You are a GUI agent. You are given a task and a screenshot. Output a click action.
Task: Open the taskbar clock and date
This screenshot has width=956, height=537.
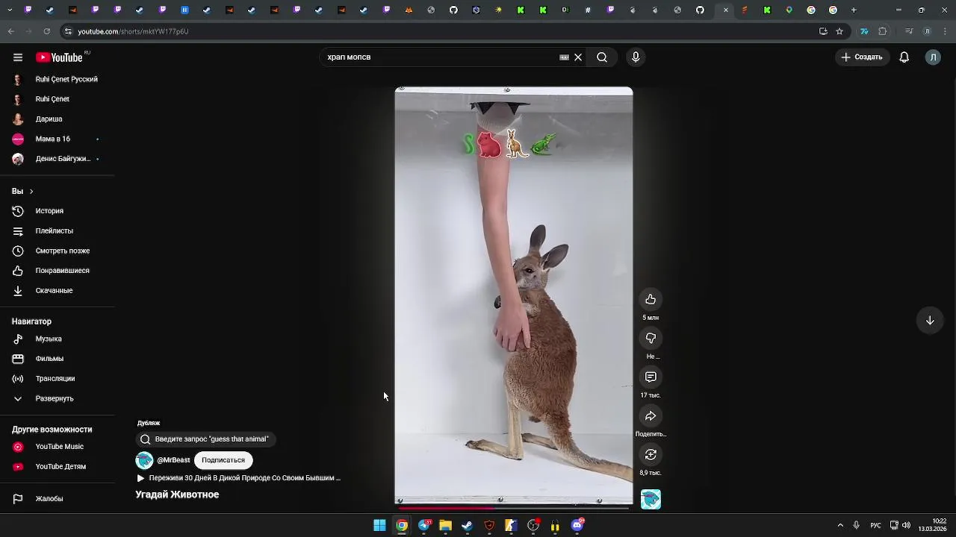pyautogui.click(x=934, y=525)
